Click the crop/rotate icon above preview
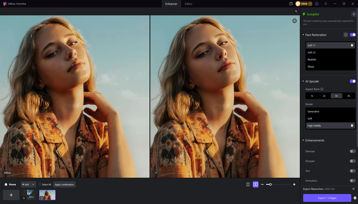The width and height of the screenshot is (358, 204). click(296, 11)
